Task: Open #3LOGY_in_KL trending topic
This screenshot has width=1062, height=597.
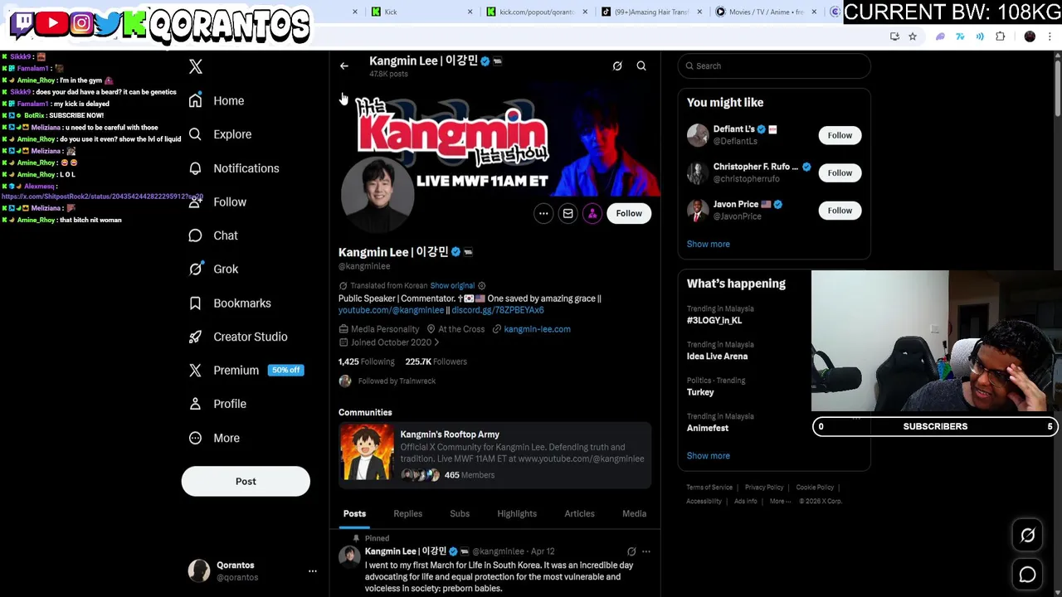Action: pos(714,320)
